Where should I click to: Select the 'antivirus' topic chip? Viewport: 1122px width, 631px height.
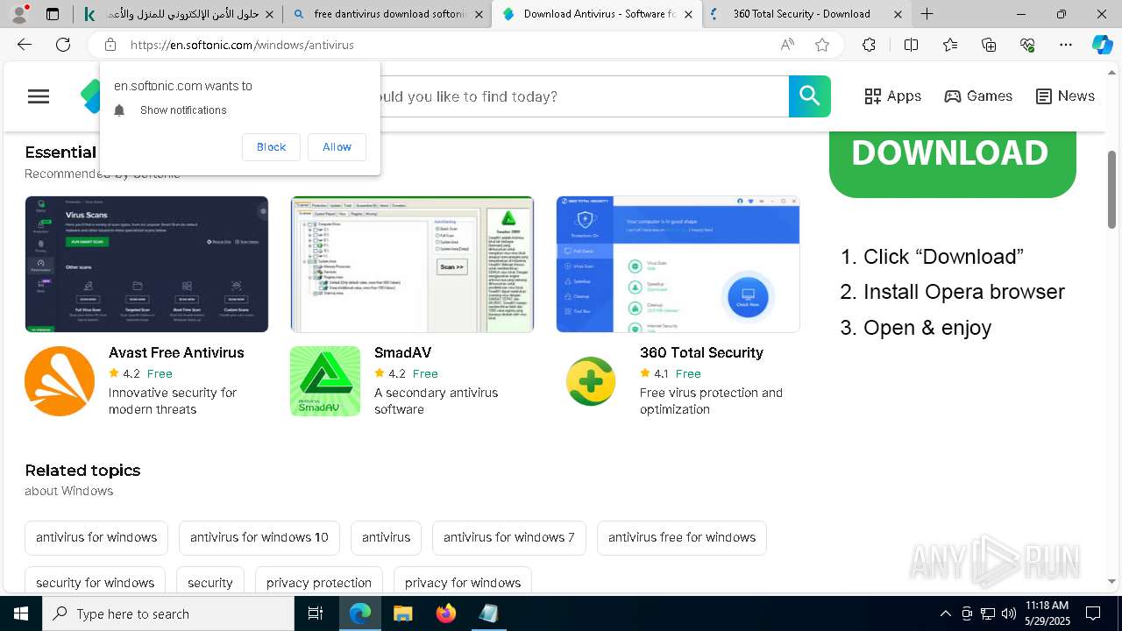pyautogui.click(x=386, y=537)
